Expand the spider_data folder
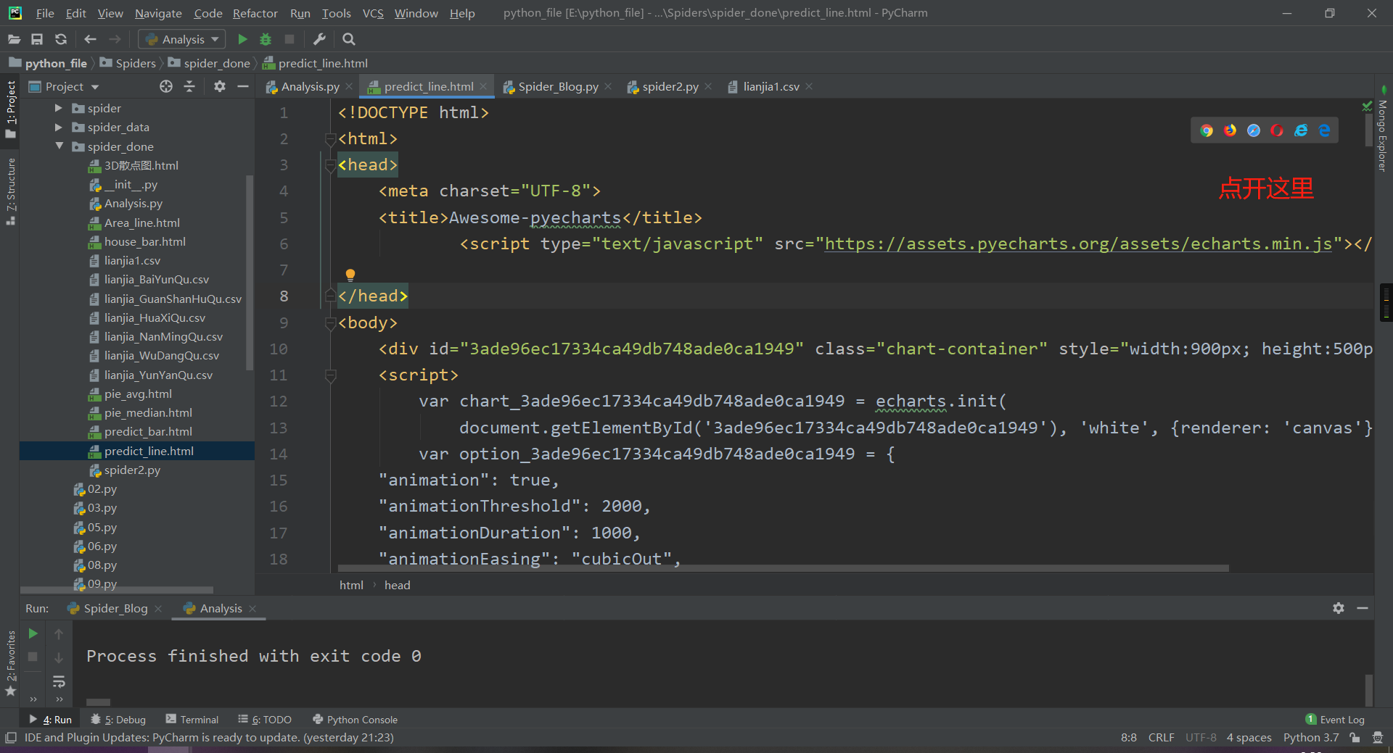 (59, 127)
